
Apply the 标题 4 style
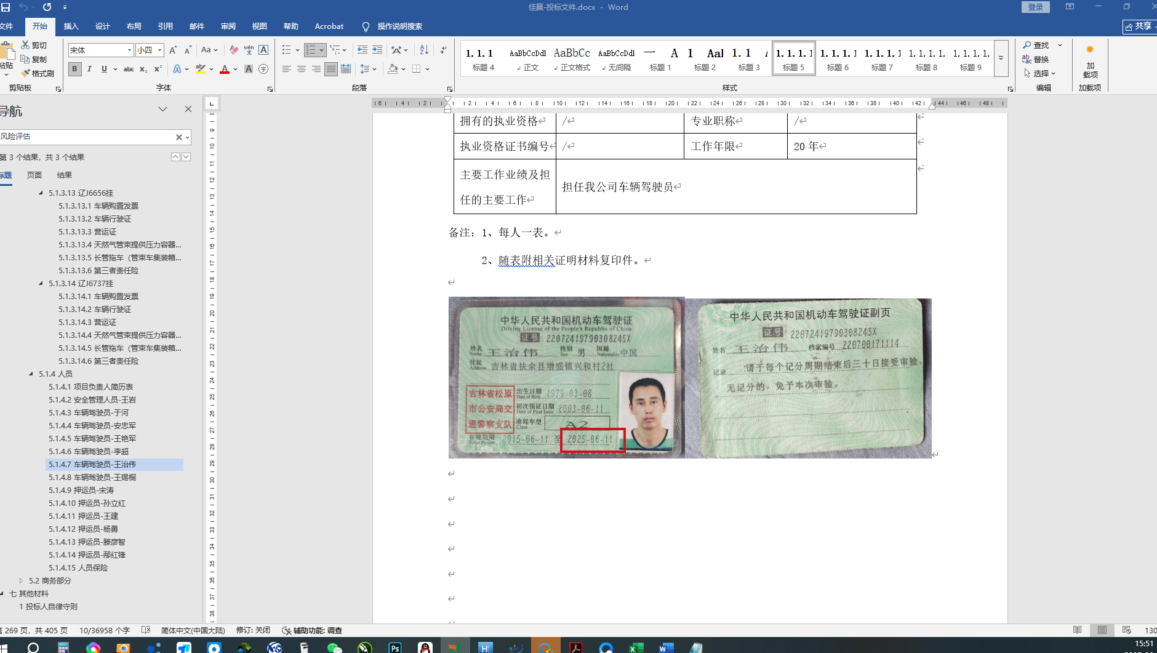[483, 59]
